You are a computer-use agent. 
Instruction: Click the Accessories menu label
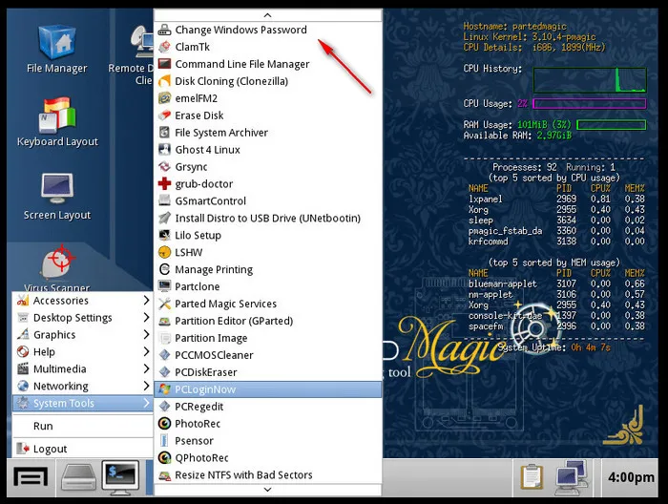[61, 301]
